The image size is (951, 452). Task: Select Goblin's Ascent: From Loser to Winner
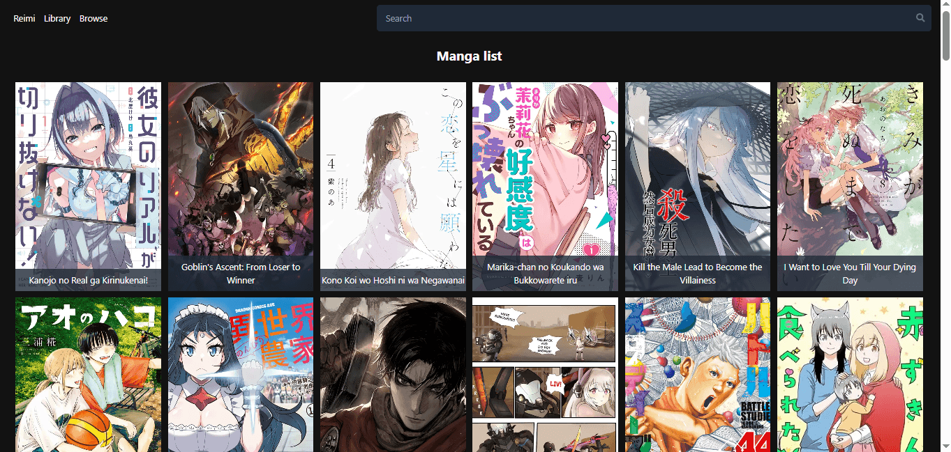coord(241,174)
